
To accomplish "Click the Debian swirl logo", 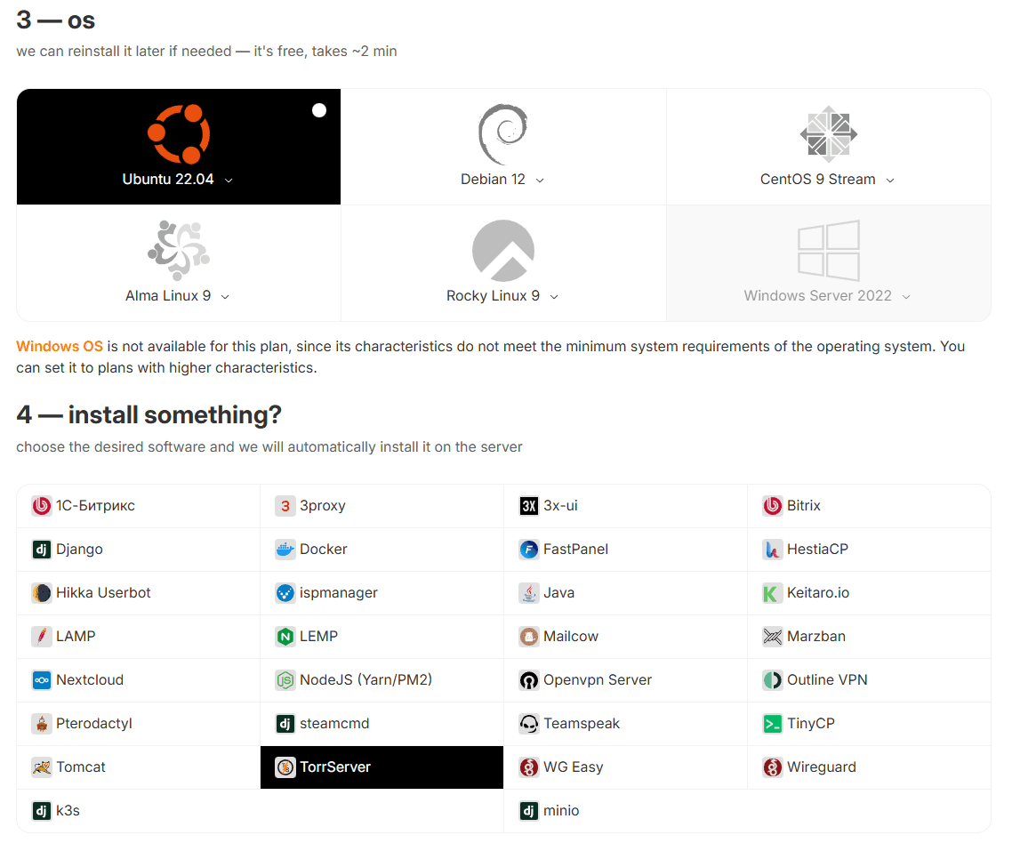I will click(502, 134).
